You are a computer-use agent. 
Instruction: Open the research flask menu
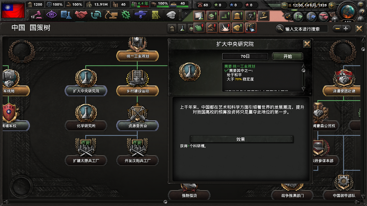point(66,14)
